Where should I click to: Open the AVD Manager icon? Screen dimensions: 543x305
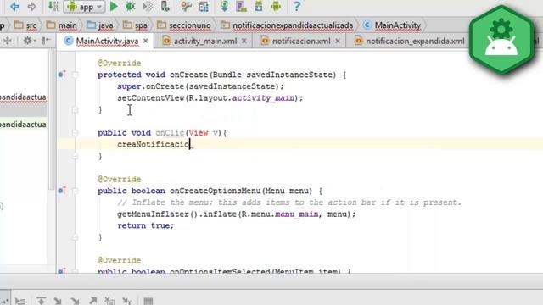click(241, 6)
